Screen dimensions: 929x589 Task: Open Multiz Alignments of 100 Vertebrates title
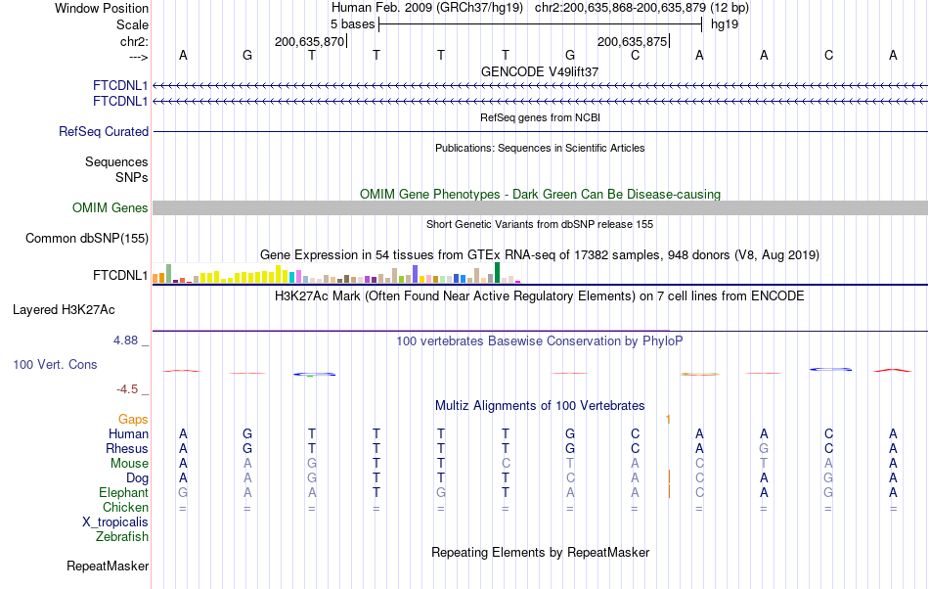(x=540, y=405)
